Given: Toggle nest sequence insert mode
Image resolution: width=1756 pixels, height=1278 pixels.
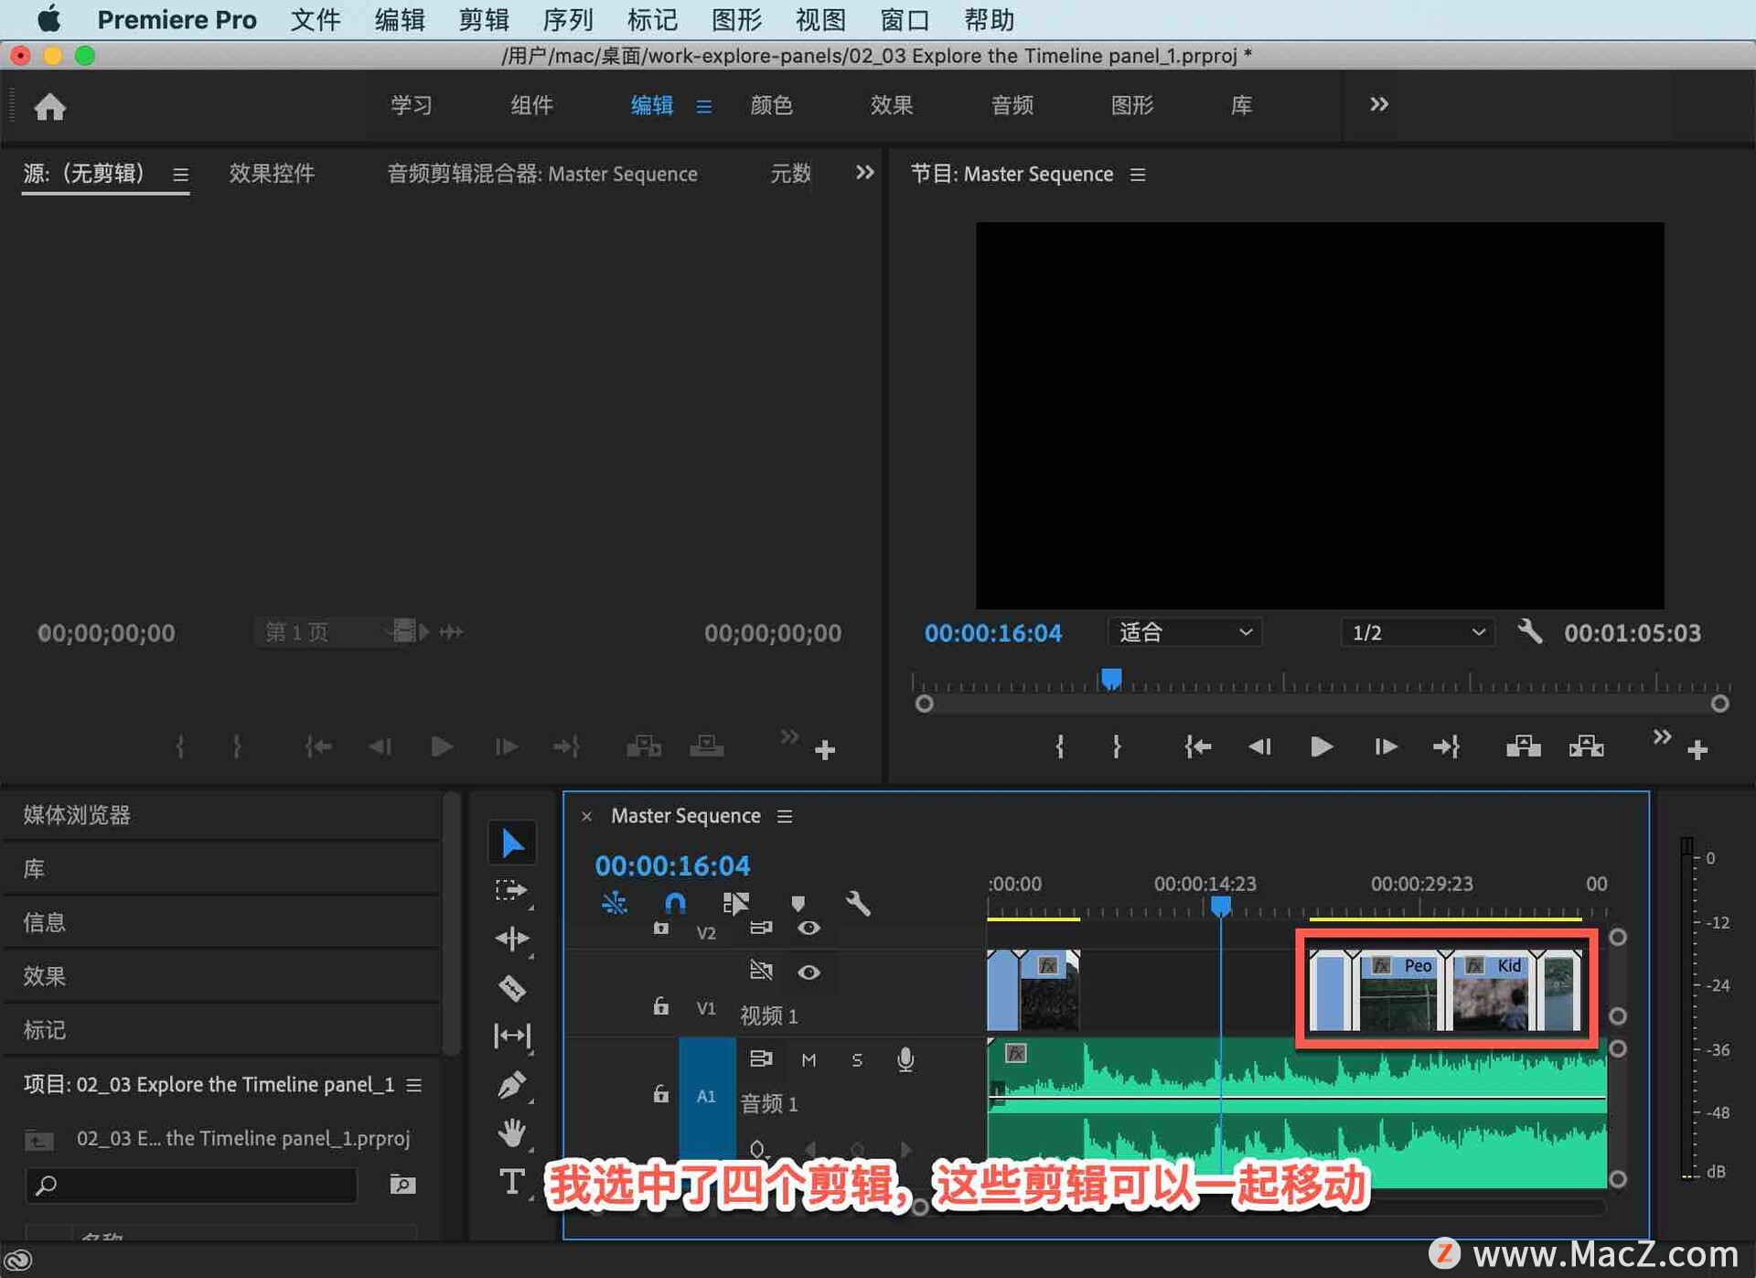Looking at the screenshot, I should tap(614, 904).
